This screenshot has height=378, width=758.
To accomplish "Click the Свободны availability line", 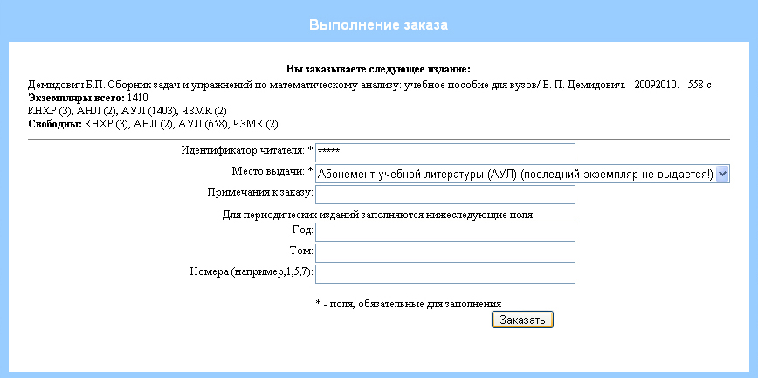I will tap(153, 125).
